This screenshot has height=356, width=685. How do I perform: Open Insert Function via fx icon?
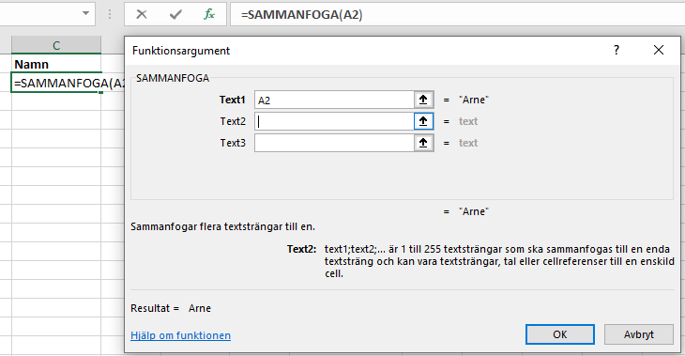pyautogui.click(x=209, y=14)
